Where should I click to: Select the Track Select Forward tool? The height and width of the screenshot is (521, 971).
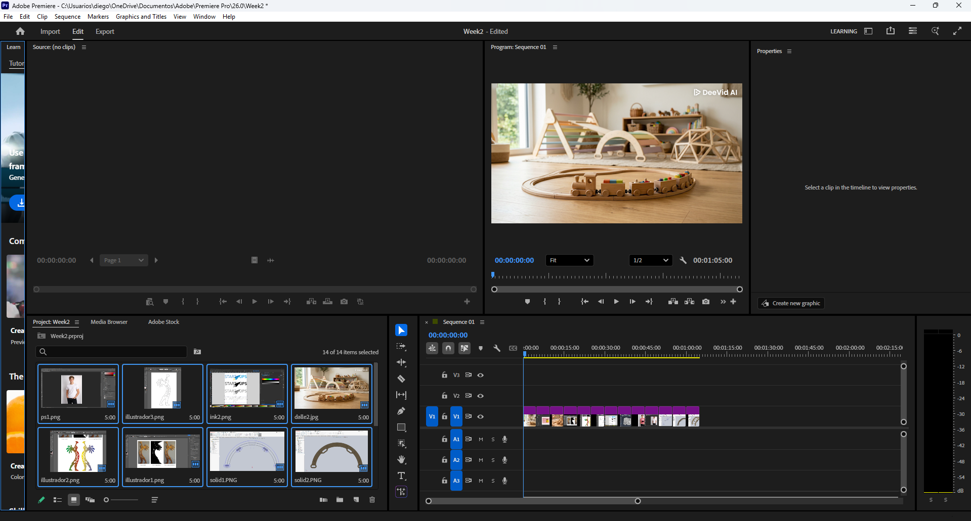(x=401, y=346)
